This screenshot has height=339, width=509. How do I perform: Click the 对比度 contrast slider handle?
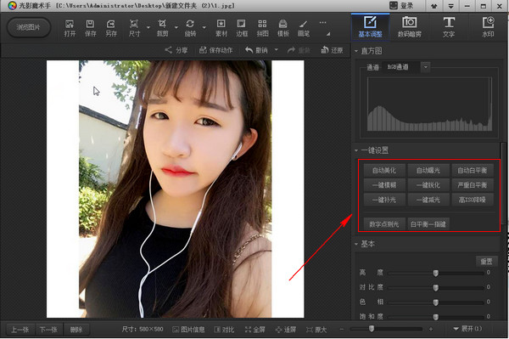[436, 288]
